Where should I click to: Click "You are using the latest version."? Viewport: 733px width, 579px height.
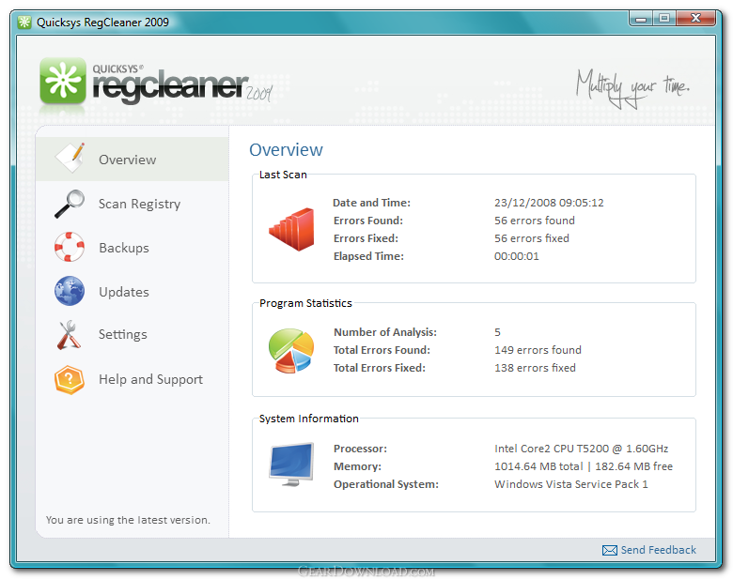[x=128, y=520]
